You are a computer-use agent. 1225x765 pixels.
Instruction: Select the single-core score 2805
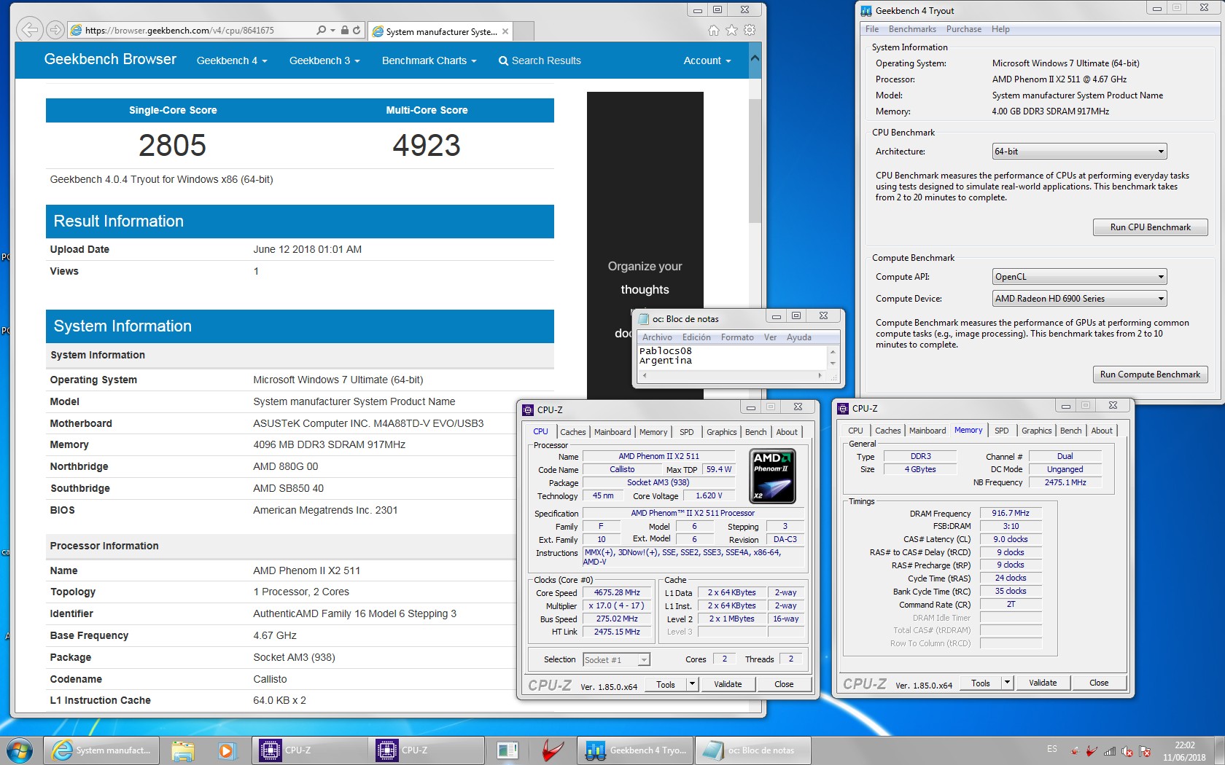click(173, 146)
